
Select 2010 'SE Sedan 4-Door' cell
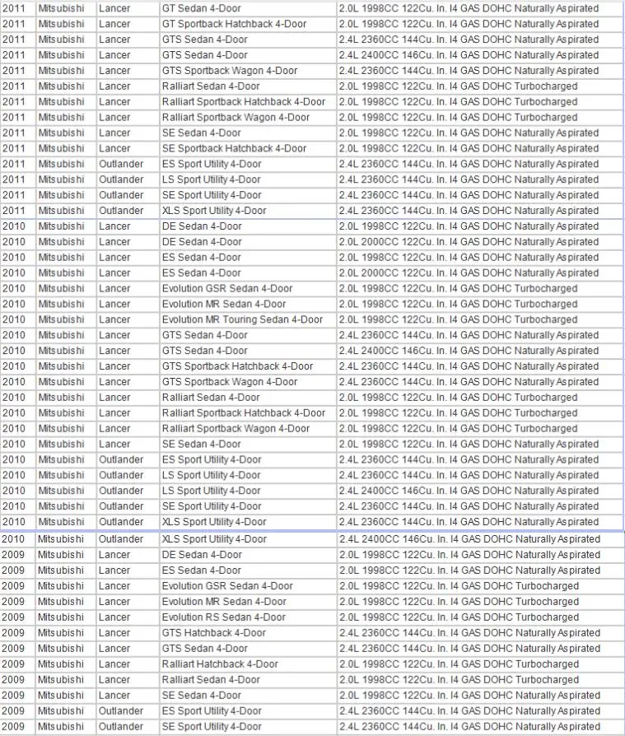click(x=248, y=444)
